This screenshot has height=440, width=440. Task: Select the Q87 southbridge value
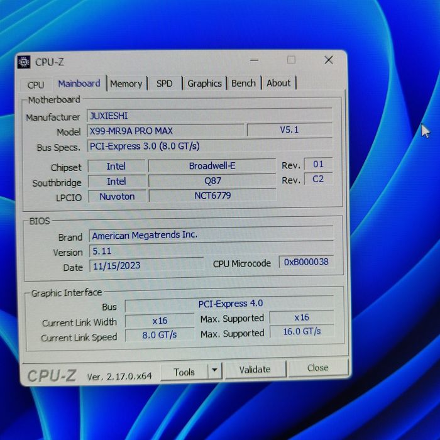click(212, 181)
